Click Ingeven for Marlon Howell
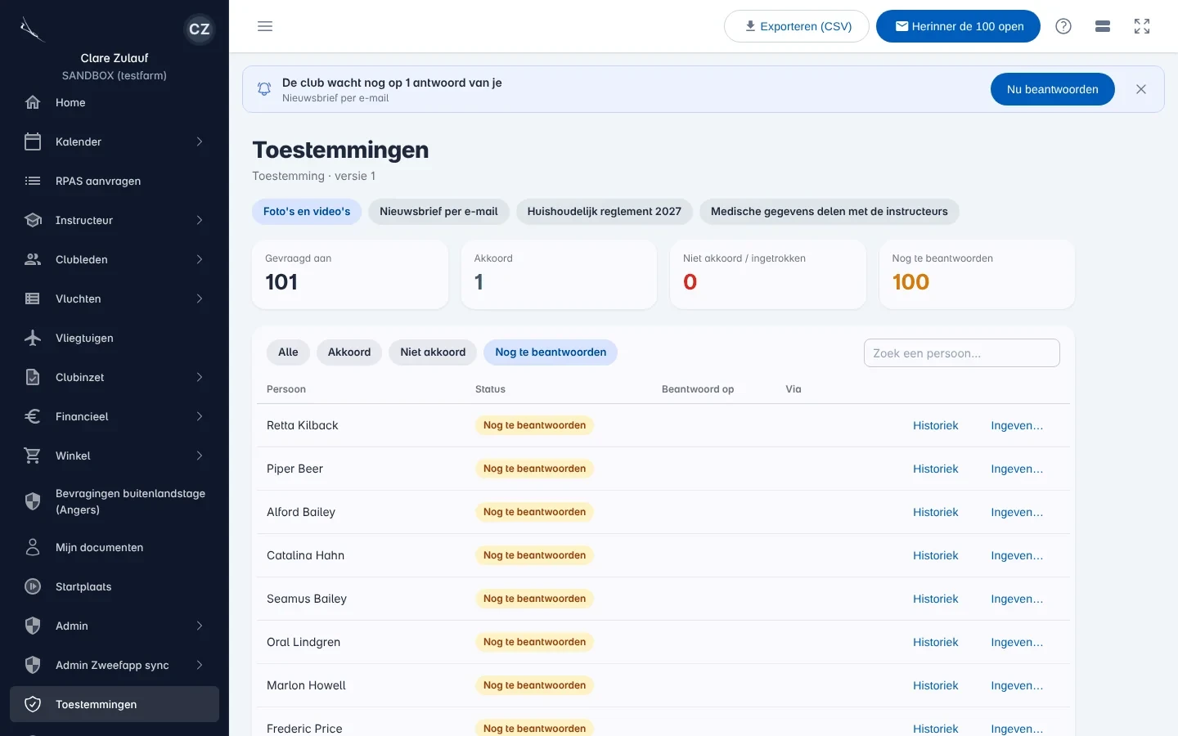This screenshot has height=736, width=1178. 1017,685
